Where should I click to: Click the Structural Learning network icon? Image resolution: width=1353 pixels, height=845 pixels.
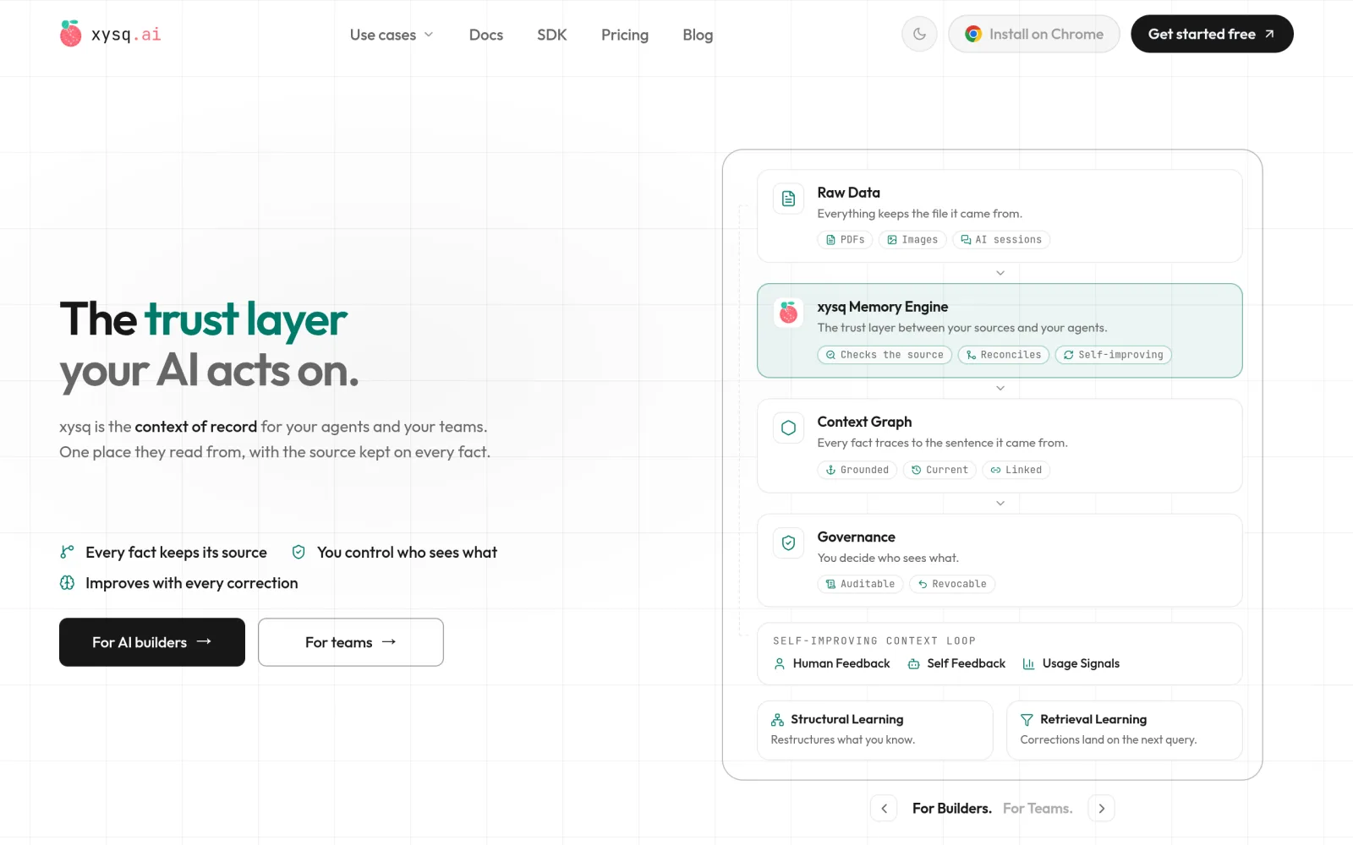click(777, 720)
